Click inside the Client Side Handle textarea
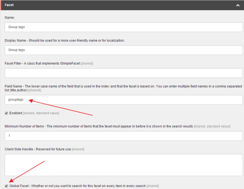The image size is (244, 189). pyautogui.click(x=124, y=165)
